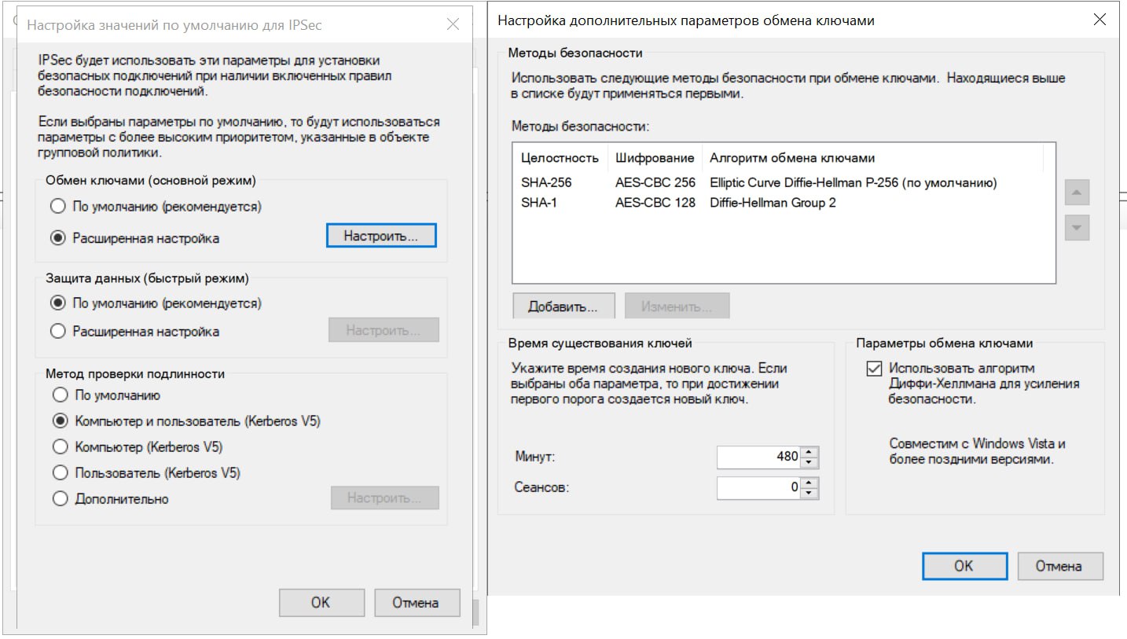The image size is (1127, 639).
Task: Increase the Минут value with up spinner
Action: coord(810,452)
